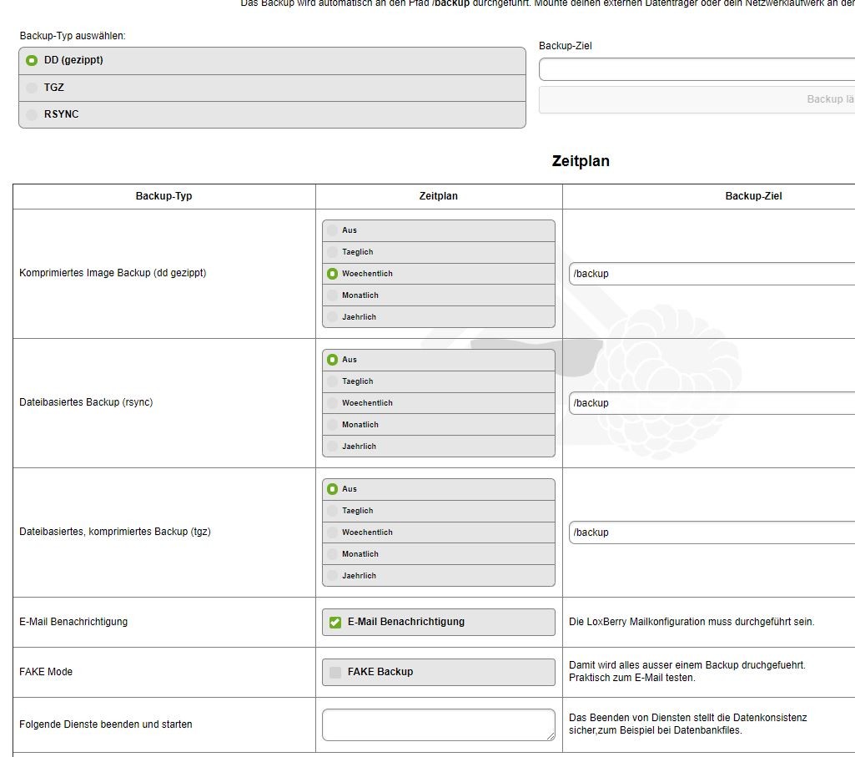Viewport: 855px width, 757px height.
Task: Click the services to stop text area
Action: point(438,724)
